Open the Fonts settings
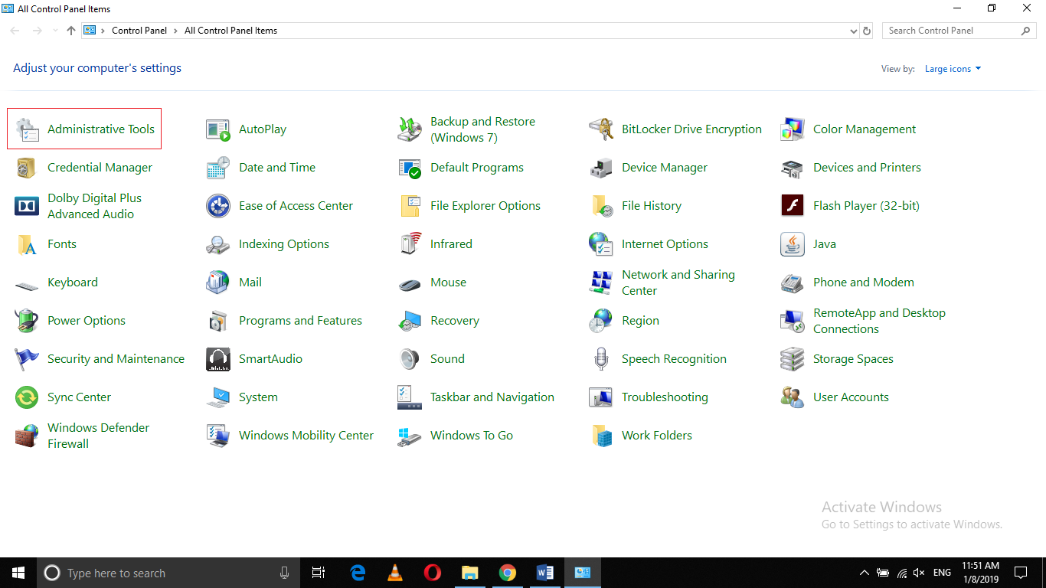This screenshot has width=1046, height=588. [61, 243]
